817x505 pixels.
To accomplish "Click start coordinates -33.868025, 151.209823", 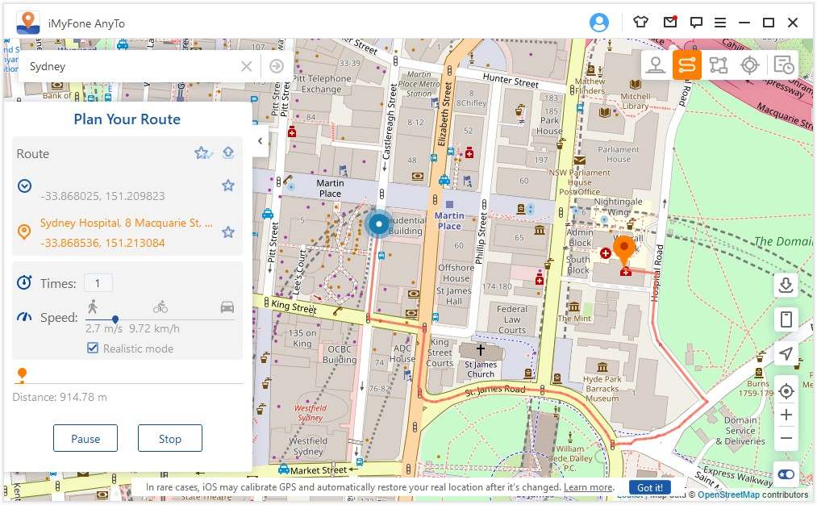I will 102,196.
